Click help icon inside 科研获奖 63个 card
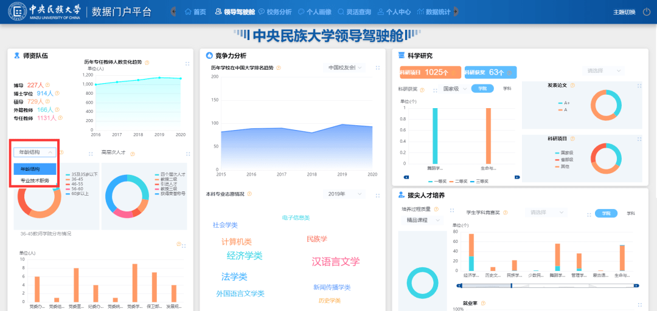 point(510,72)
